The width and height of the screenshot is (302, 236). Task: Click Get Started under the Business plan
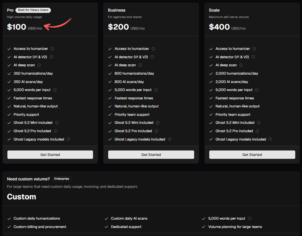[x=151, y=155]
